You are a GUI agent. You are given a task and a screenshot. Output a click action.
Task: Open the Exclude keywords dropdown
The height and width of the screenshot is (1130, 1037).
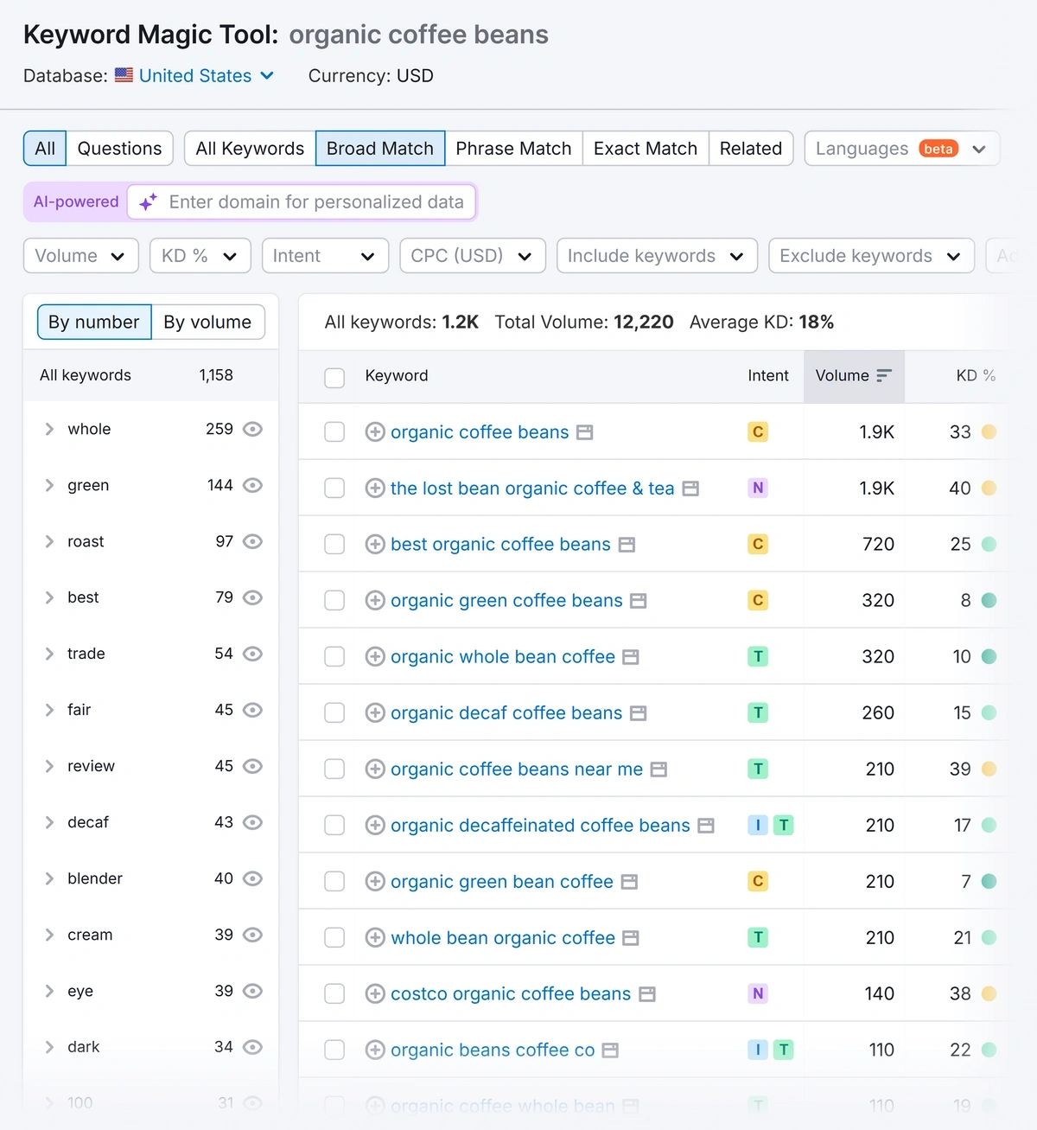tap(871, 256)
